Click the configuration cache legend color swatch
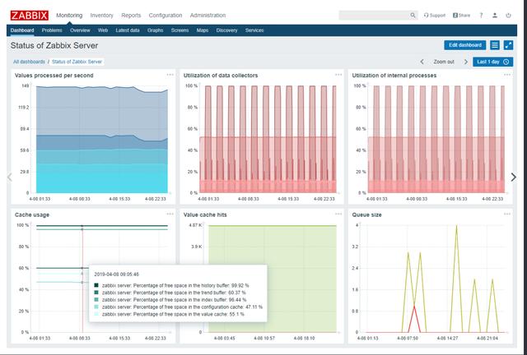 click(96, 307)
